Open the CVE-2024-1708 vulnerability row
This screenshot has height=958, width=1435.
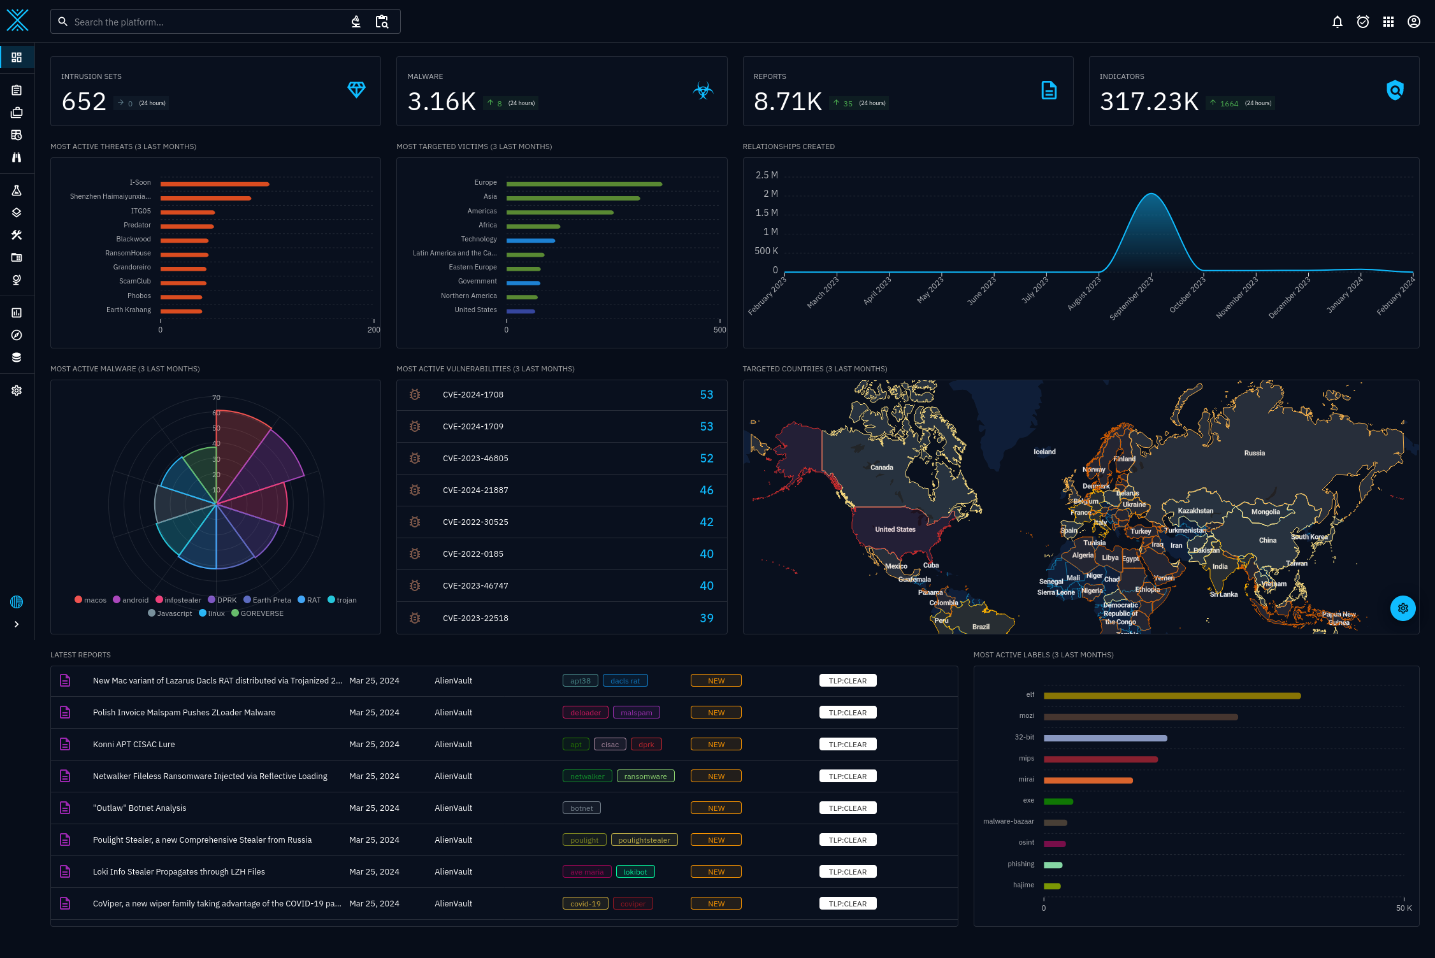561,395
